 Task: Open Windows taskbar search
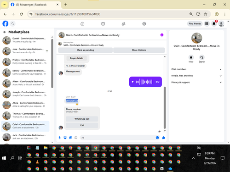12,158
